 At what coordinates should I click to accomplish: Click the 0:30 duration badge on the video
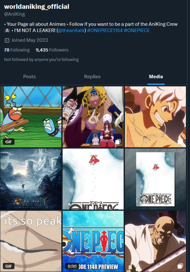(72, 266)
